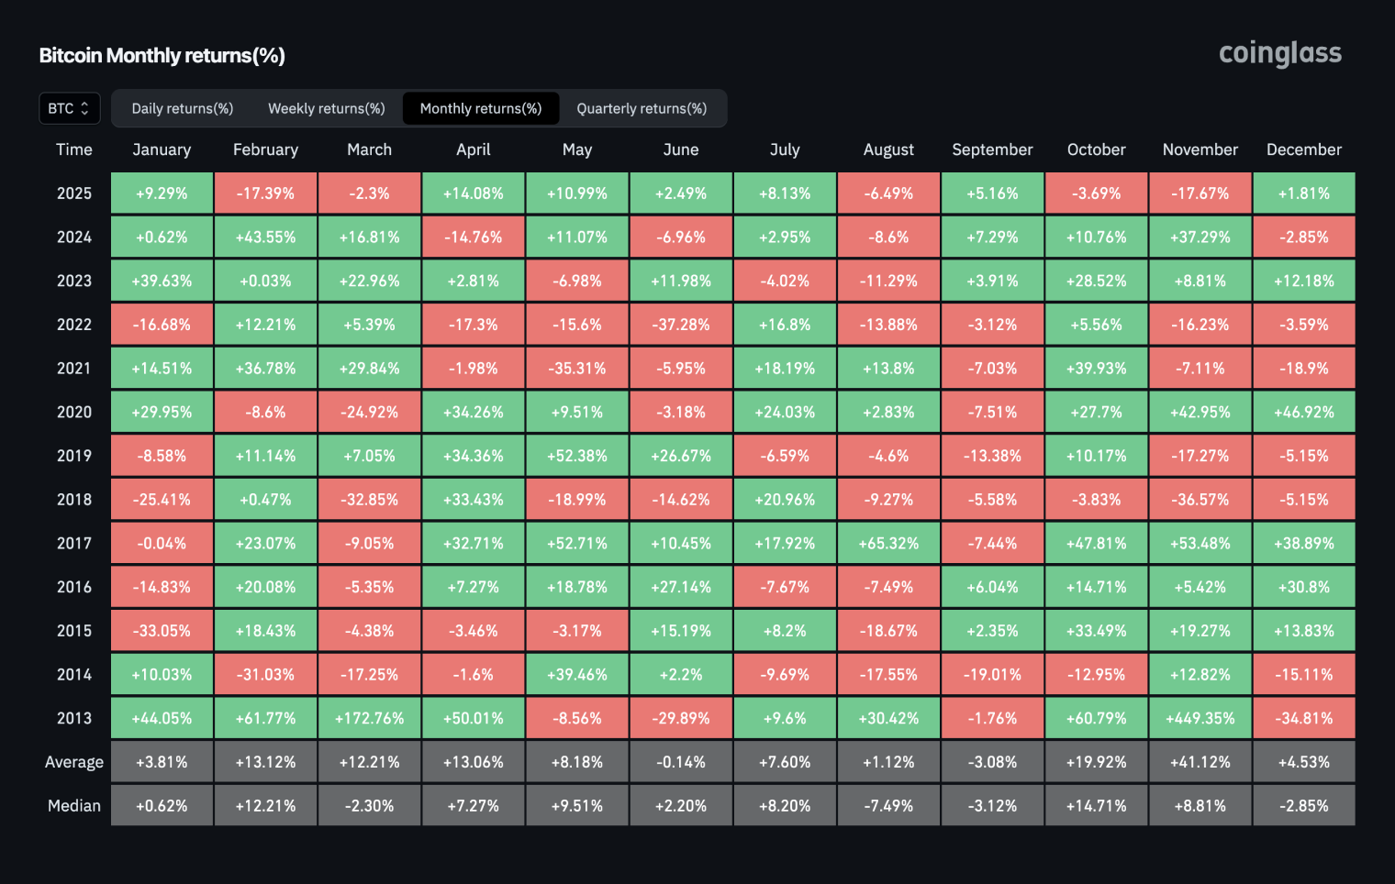1395x884 pixels.
Task: Select the 2013 row label
Action: 74,718
